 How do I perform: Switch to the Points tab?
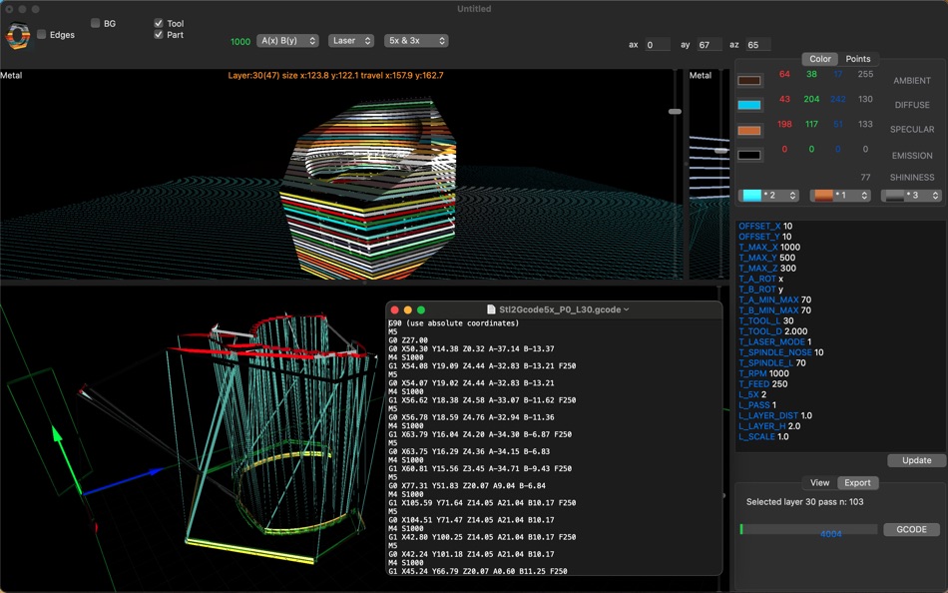tap(858, 59)
